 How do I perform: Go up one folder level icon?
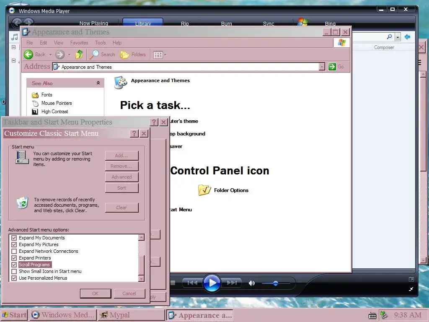(x=79, y=55)
